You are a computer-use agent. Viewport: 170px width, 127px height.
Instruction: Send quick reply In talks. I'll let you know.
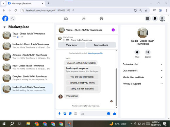coord(82,83)
